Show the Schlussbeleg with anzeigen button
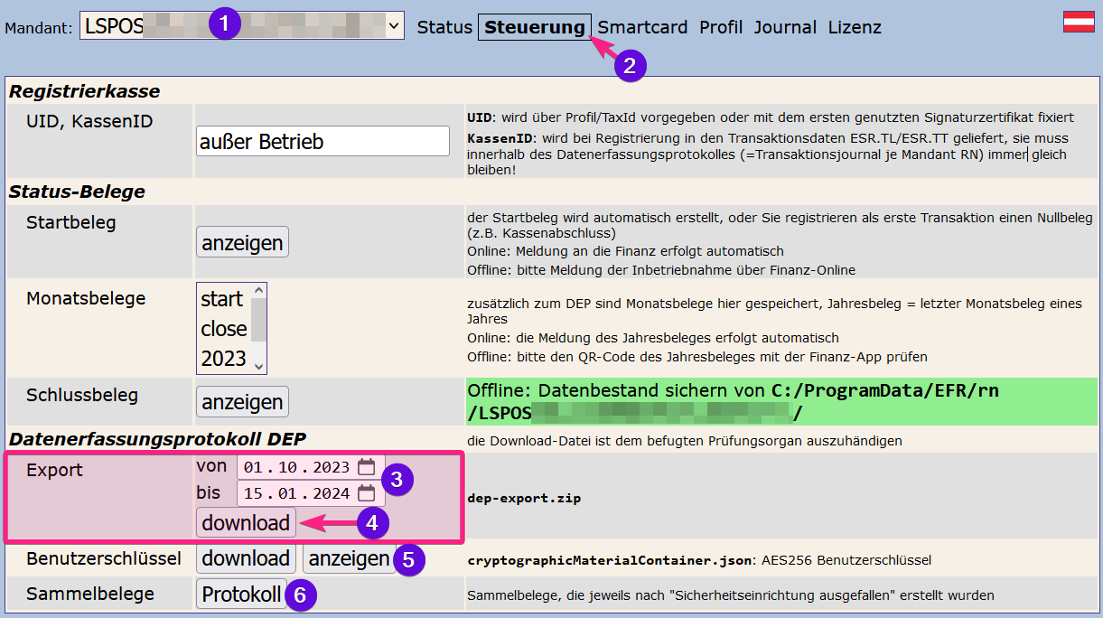This screenshot has height=618, width=1103. click(x=242, y=402)
